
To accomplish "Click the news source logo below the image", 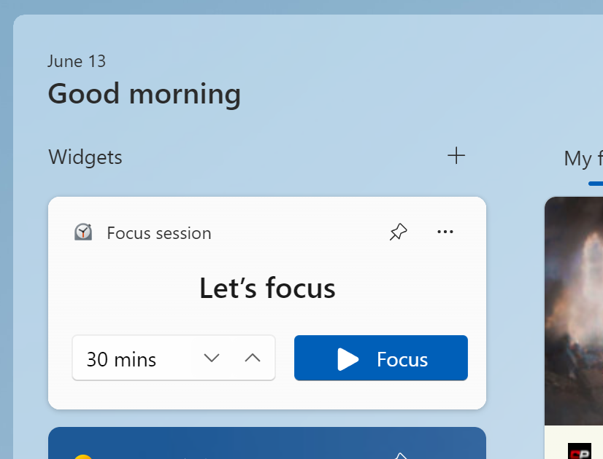I will [579, 451].
